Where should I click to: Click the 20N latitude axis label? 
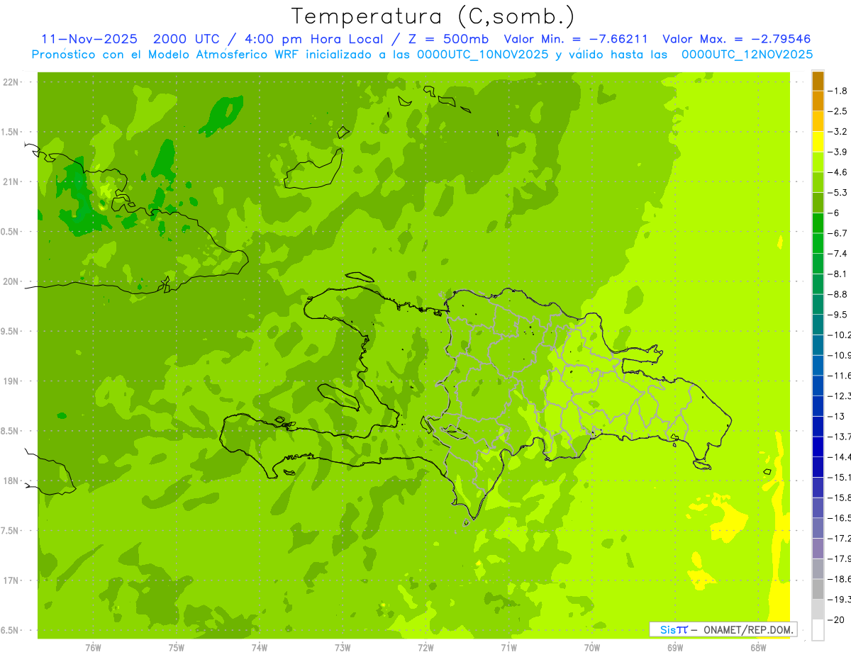(x=11, y=281)
